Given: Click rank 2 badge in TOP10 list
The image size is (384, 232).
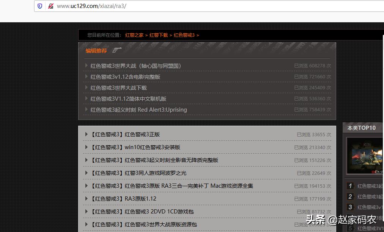Looking at the screenshot, I should point(350,196).
